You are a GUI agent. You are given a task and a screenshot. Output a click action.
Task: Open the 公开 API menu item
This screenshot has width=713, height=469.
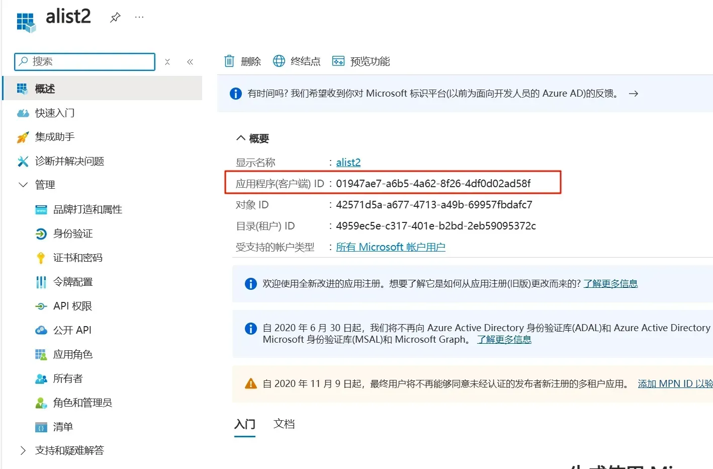tap(72, 330)
